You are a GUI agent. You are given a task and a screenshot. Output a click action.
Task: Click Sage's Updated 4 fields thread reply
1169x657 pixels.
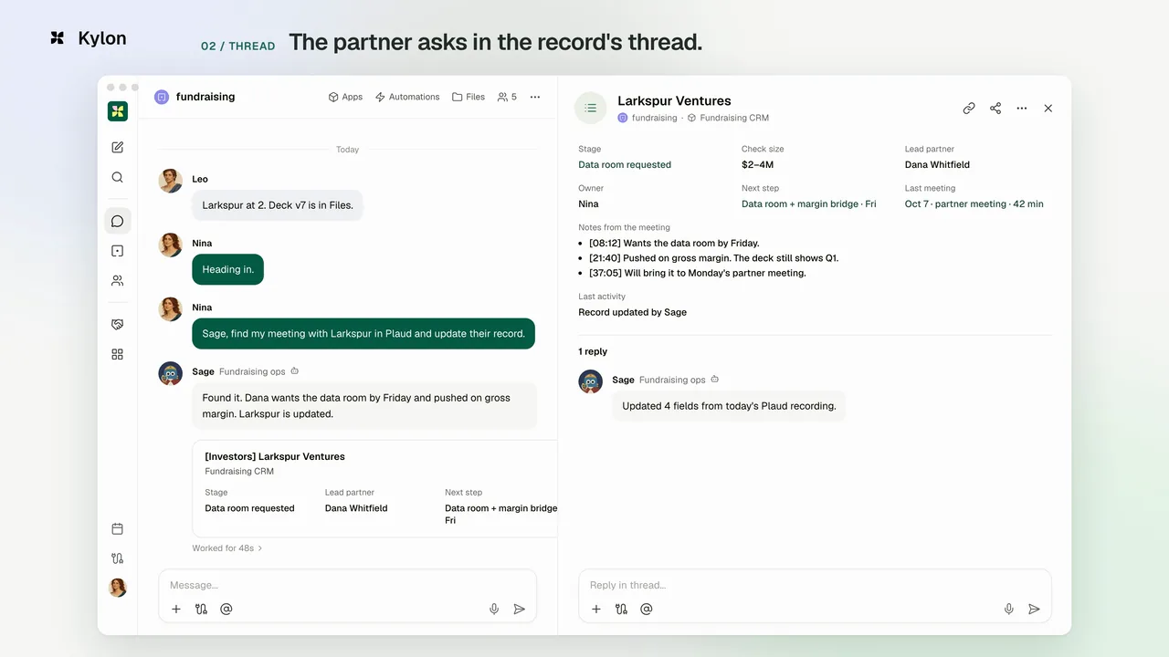(x=729, y=406)
